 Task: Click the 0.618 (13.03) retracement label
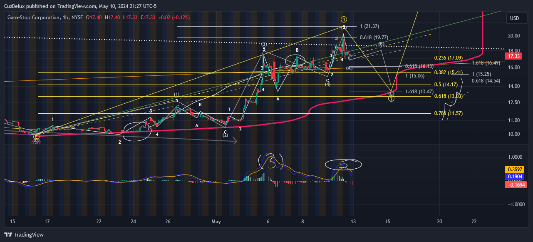coord(449,96)
